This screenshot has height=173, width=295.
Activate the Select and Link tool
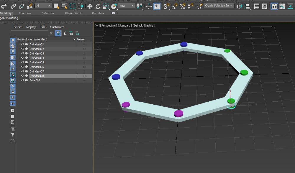tap(13, 6)
